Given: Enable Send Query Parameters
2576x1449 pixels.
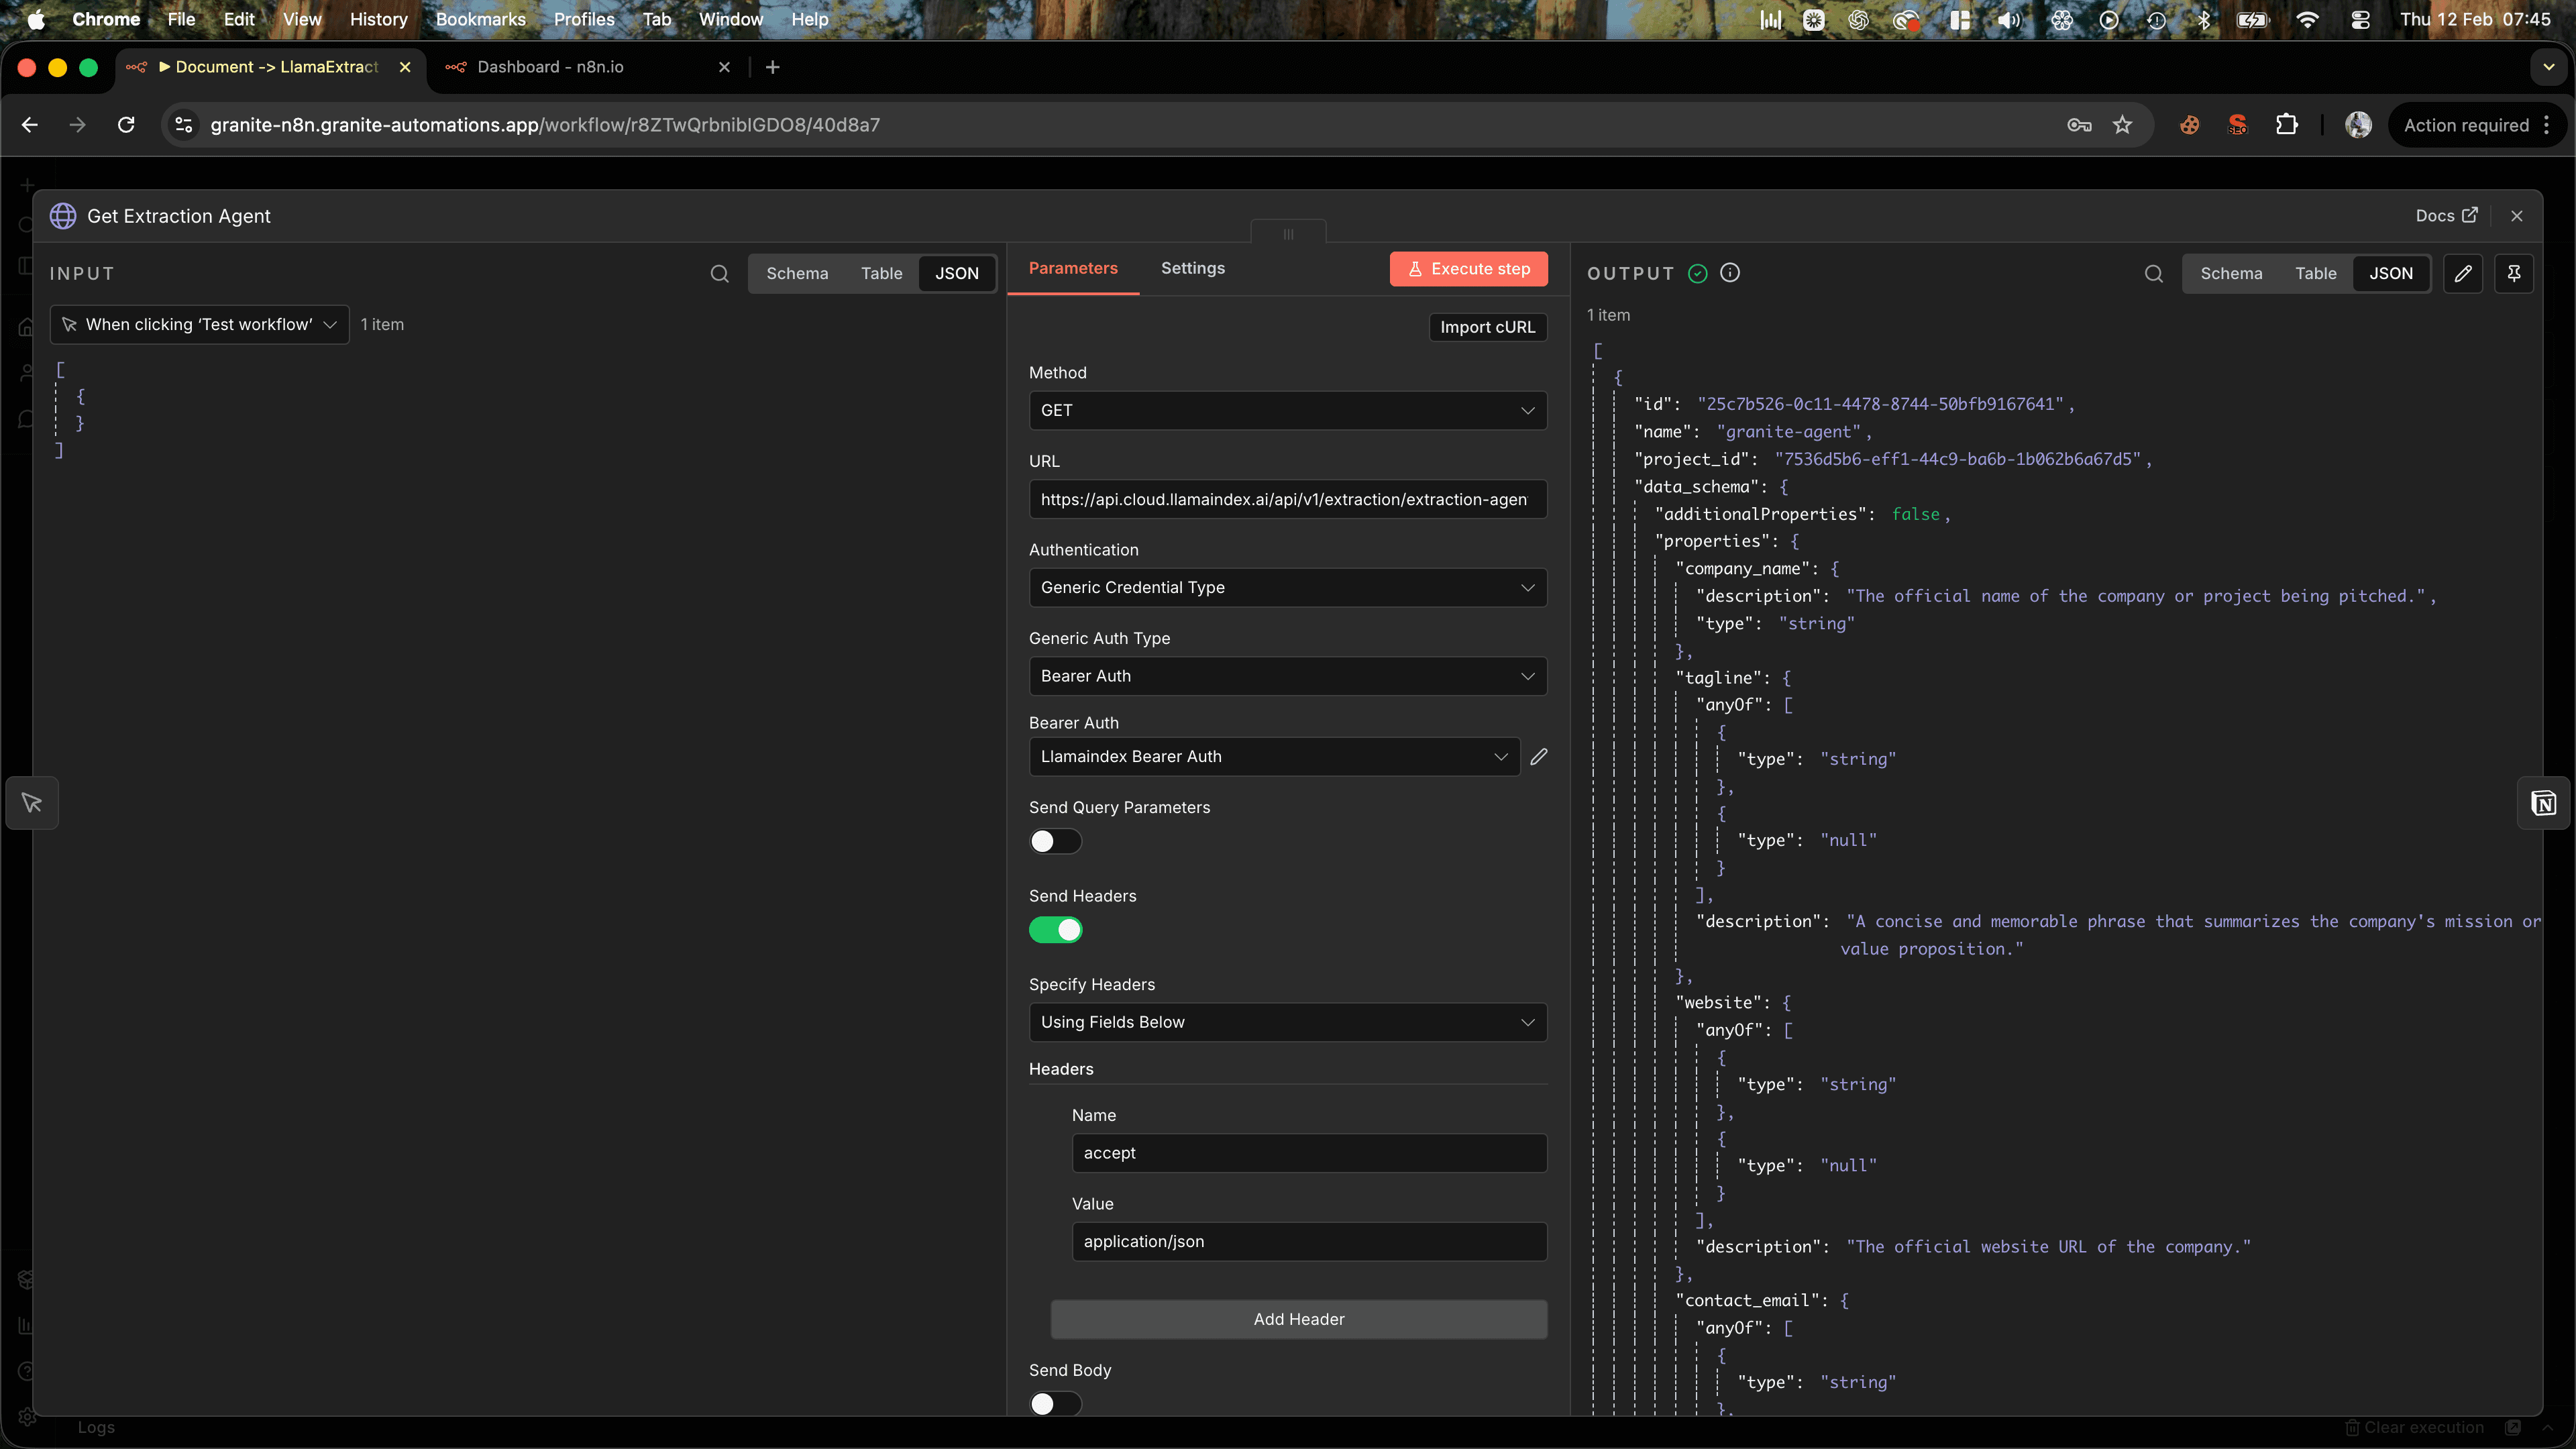Looking at the screenshot, I should pyautogui.click(x=1054, y=841).
